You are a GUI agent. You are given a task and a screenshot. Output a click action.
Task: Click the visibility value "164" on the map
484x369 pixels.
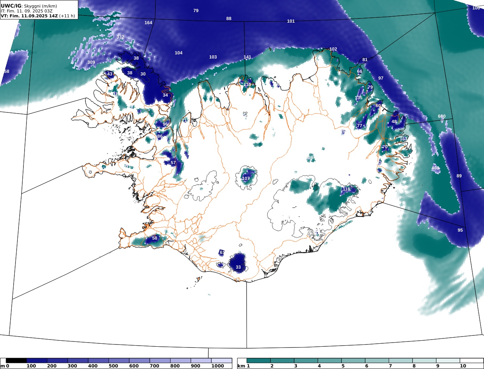(148, 23)
